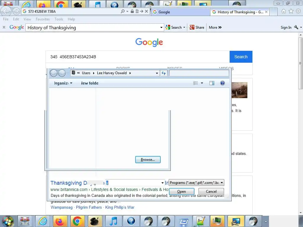This screenshot has height=227, width=303.
Task: Click the Open button in the dialog
Action: [182, 192]
